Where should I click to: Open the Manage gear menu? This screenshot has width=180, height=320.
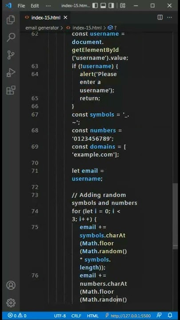(11, 303)
